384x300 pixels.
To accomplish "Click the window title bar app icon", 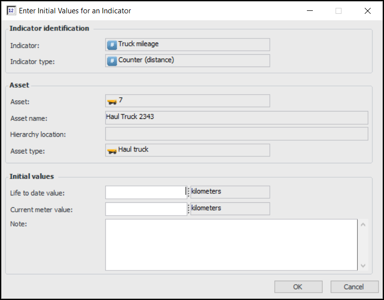I will coord(11,10).
